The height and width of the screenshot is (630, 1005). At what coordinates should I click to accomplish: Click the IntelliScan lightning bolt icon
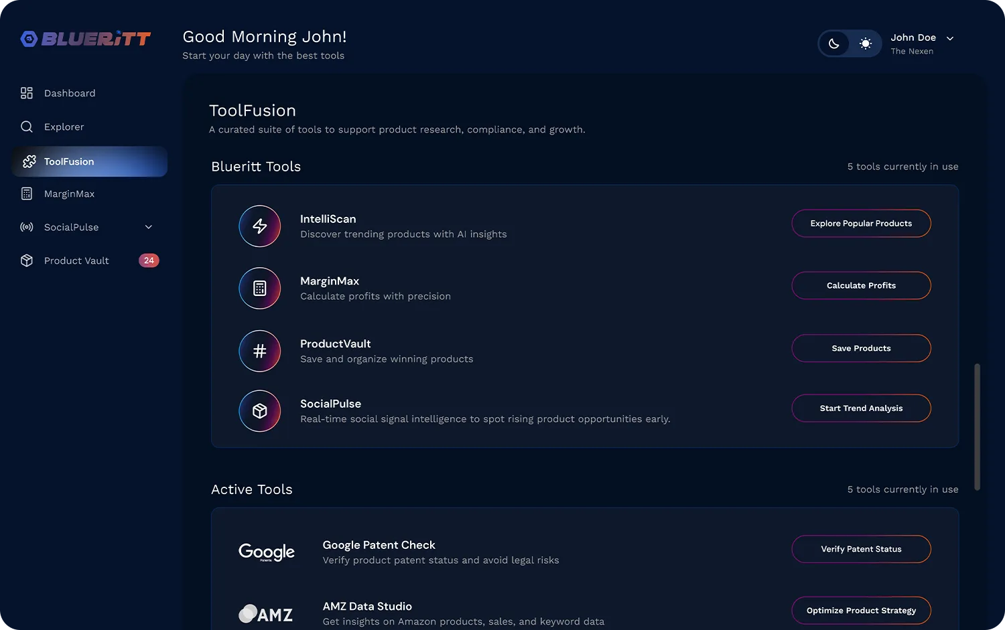(x=260, y=226)
